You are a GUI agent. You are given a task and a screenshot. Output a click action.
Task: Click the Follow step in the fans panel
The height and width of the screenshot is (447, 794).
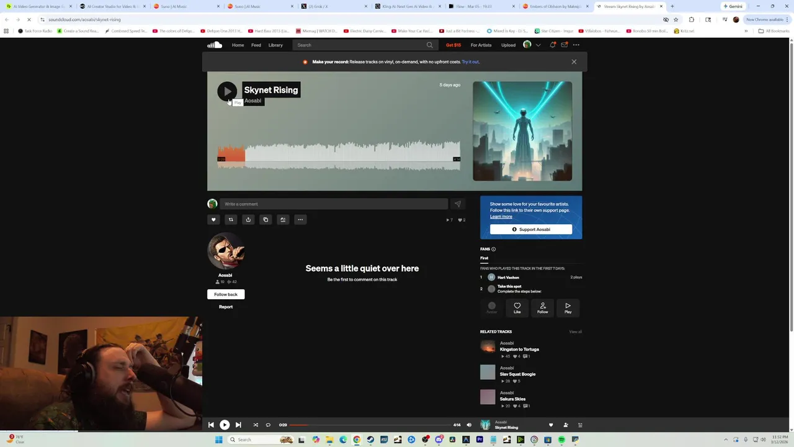[543, 308]
